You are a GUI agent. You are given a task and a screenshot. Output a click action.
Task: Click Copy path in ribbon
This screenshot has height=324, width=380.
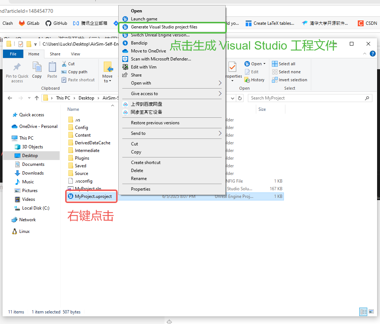point(74,72)
